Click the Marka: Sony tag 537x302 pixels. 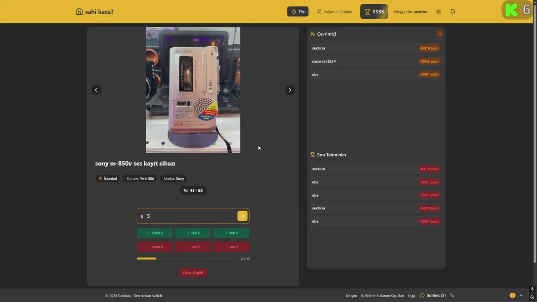[x=174, y=178]
